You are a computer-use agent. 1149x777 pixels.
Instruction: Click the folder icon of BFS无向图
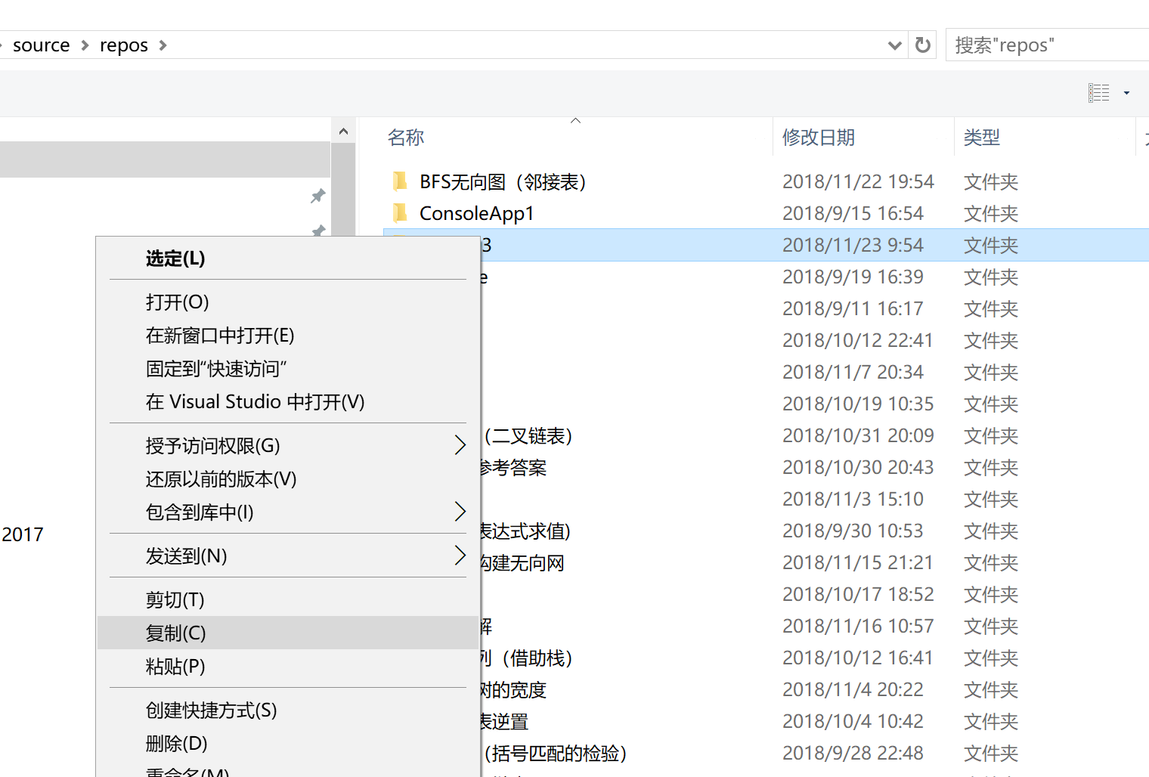(401, 181)
